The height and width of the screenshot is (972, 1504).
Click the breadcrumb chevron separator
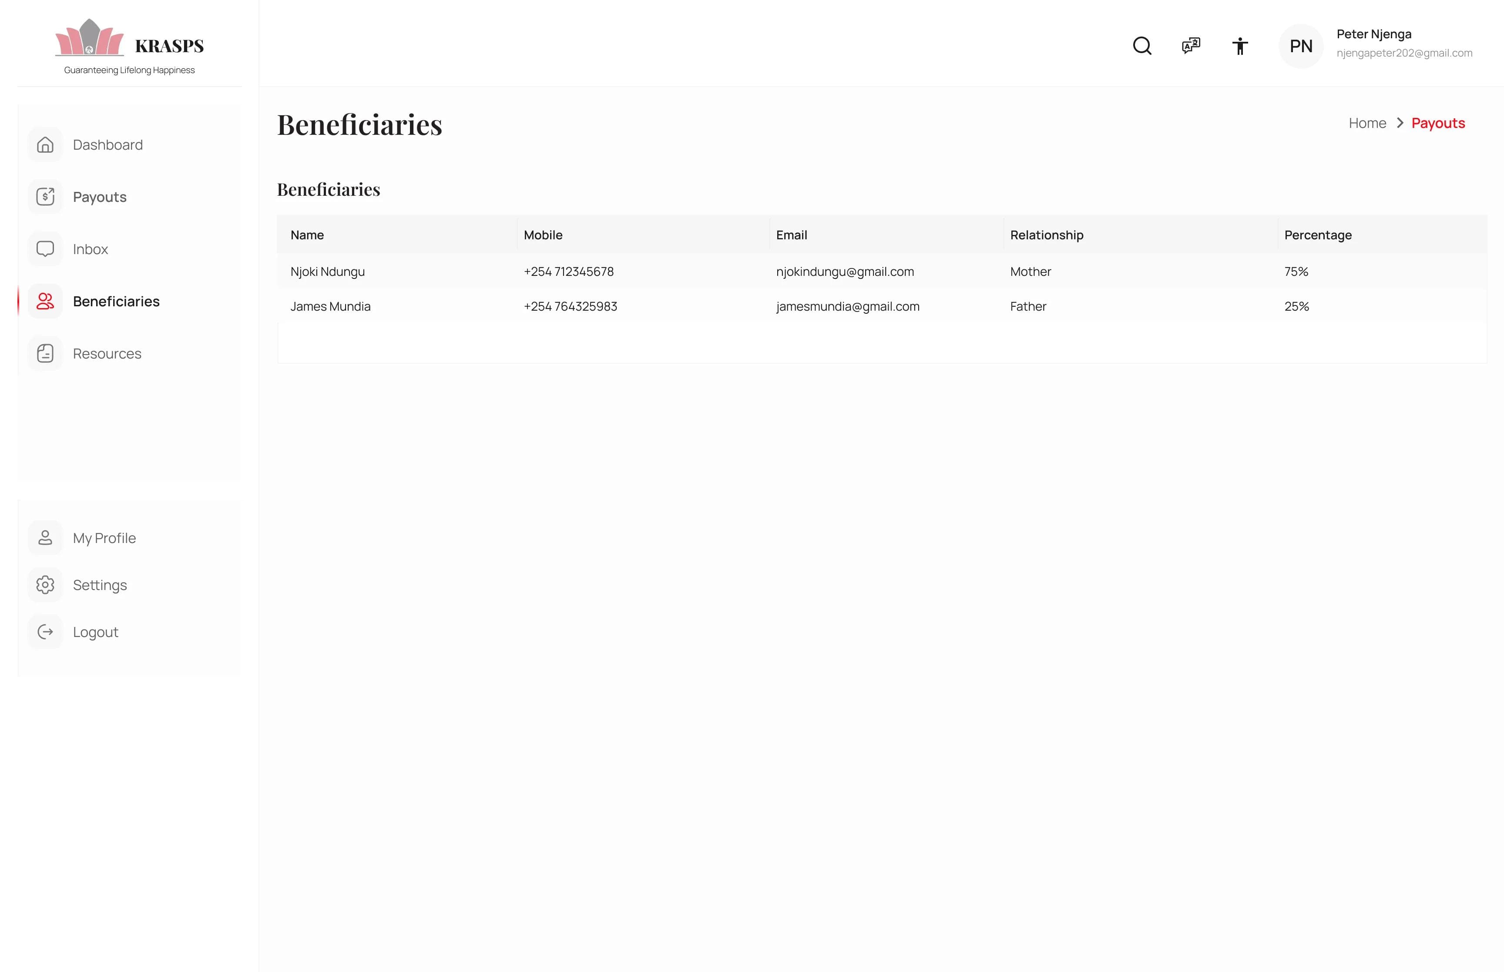1400,122
